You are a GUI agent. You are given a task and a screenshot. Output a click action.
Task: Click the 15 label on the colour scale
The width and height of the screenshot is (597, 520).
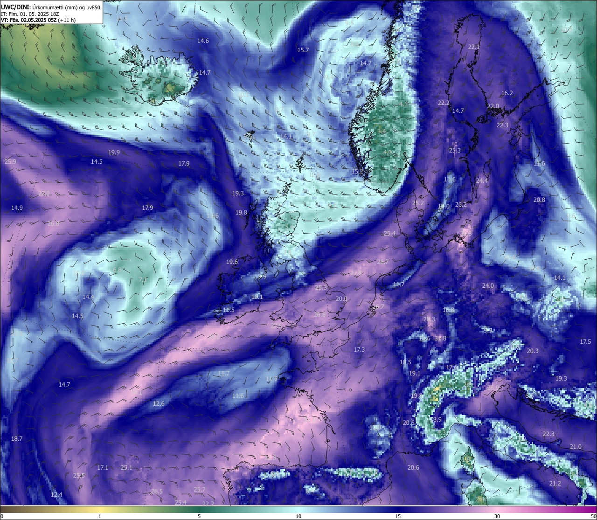coord(398,516)
